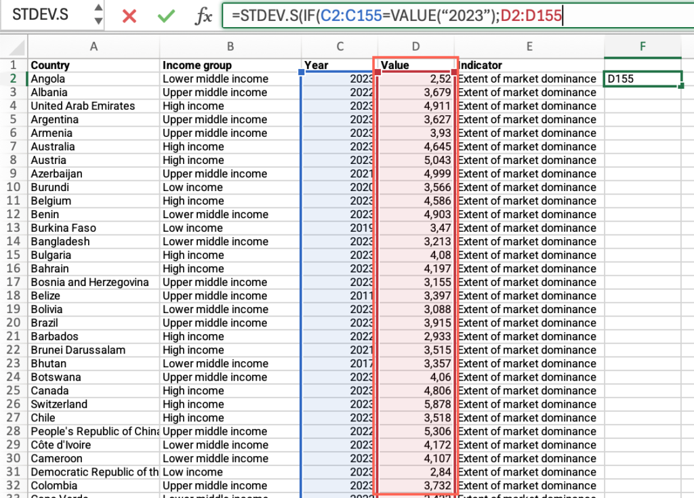
Task: Click Extent of market dominance for Bolivia
Action: click(x=529, y=310)
